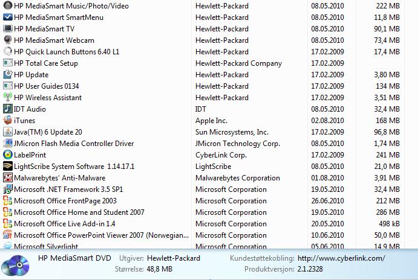Click the IDT publisher cell
This screenshot has height=280, width=418.
[200, 109]
